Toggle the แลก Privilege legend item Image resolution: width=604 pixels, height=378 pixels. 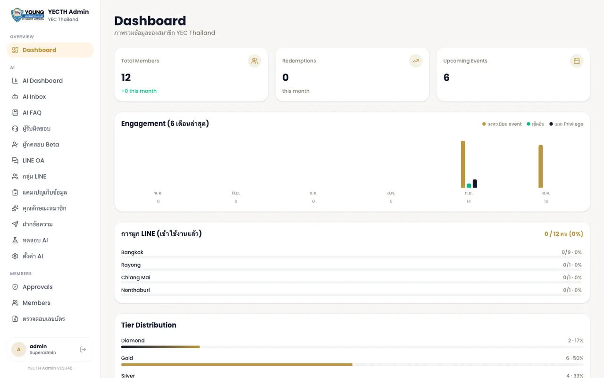[566, 124]
